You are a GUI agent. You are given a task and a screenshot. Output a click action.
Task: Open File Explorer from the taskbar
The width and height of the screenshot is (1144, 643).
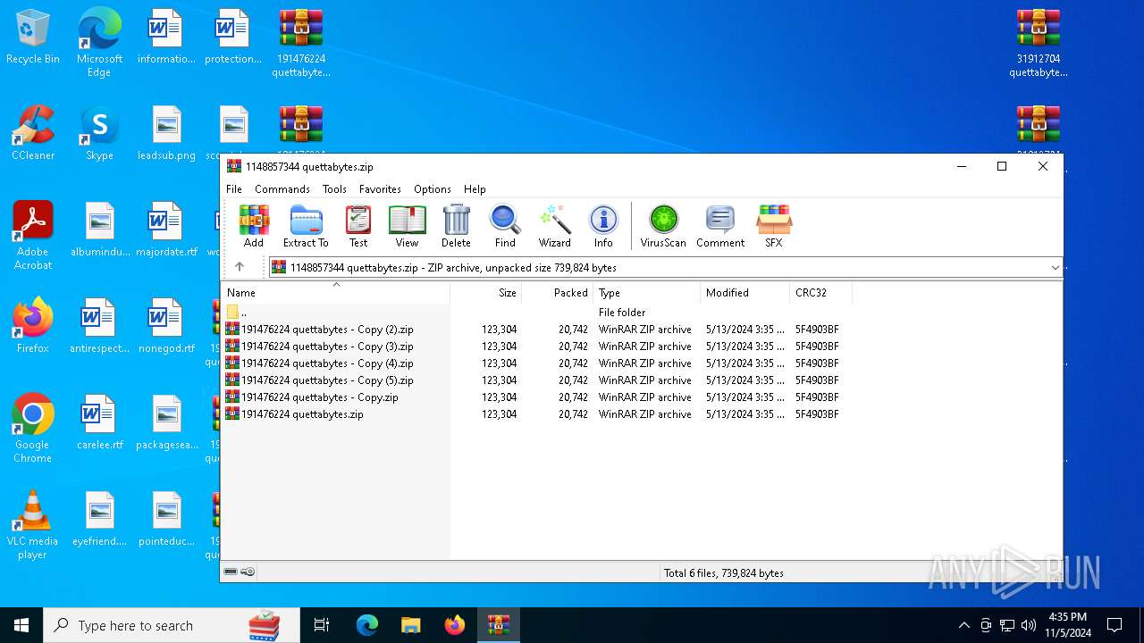(410, 625)
